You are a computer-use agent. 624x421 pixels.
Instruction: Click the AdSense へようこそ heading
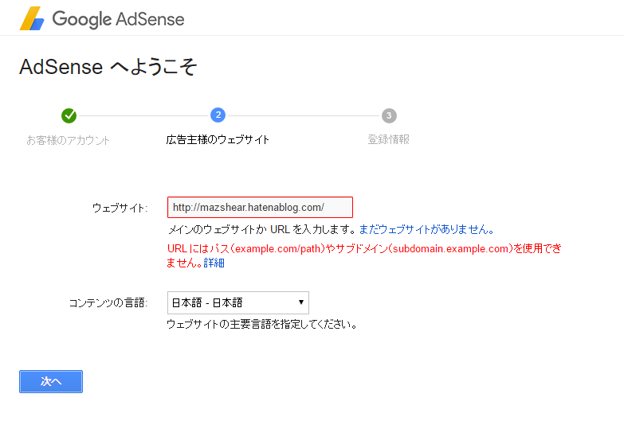tap(108, 66)
